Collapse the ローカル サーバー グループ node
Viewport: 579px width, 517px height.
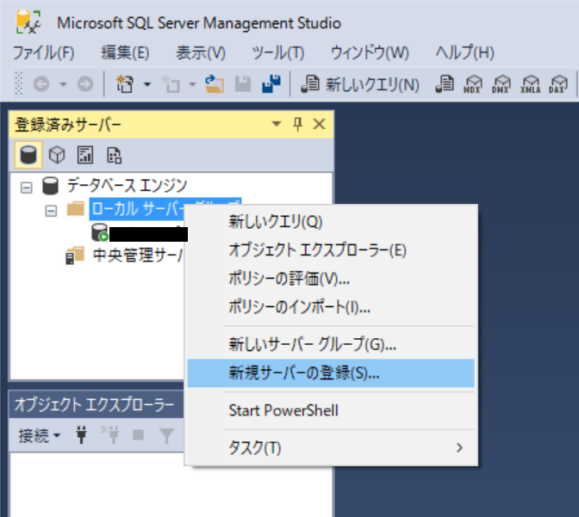click(51, 212)
